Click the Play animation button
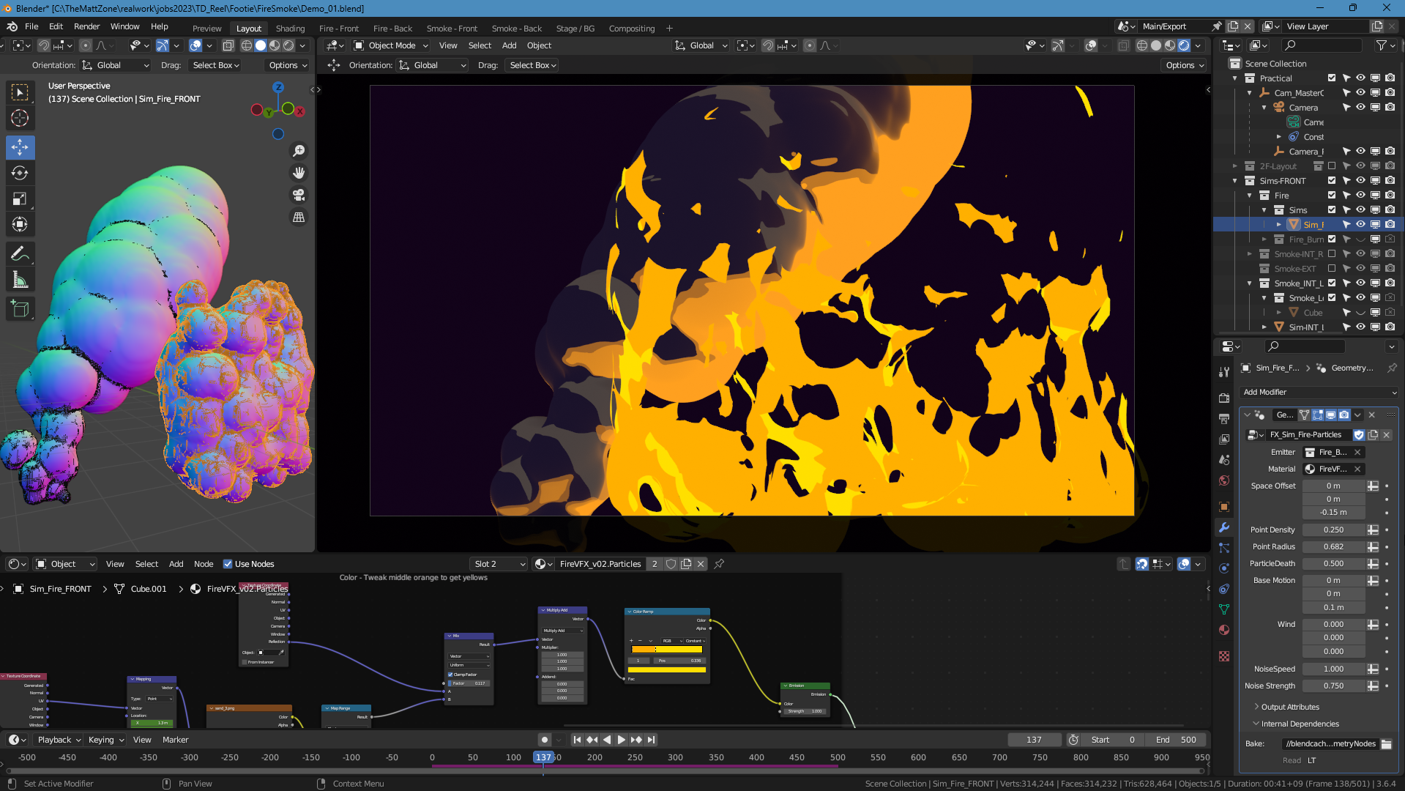The height and width of the screenshot is (791, 1405). click(622, 740)
